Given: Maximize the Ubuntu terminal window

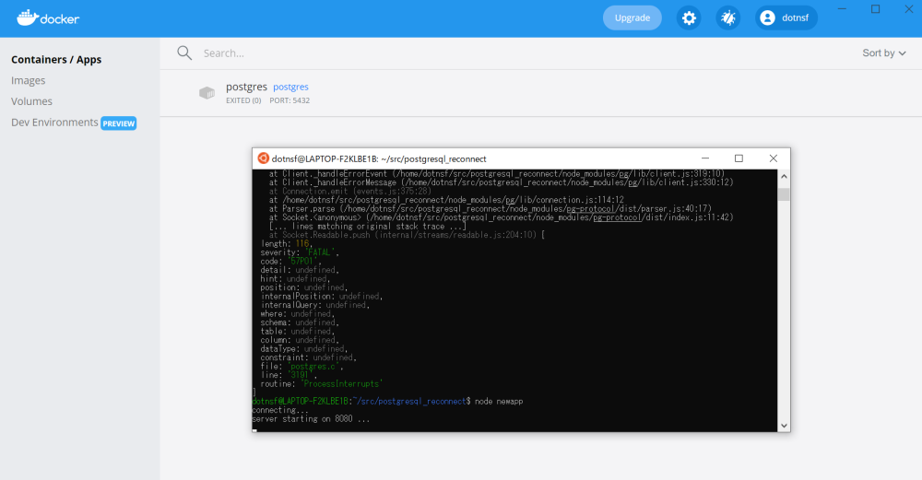Looking at the screenshot, I should point(739,158).
